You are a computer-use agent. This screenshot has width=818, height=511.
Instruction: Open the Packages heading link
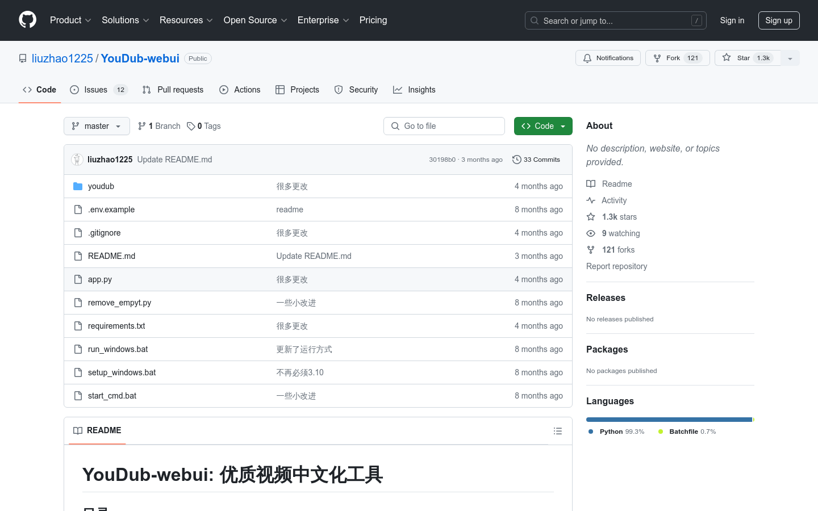coord(607,349)
